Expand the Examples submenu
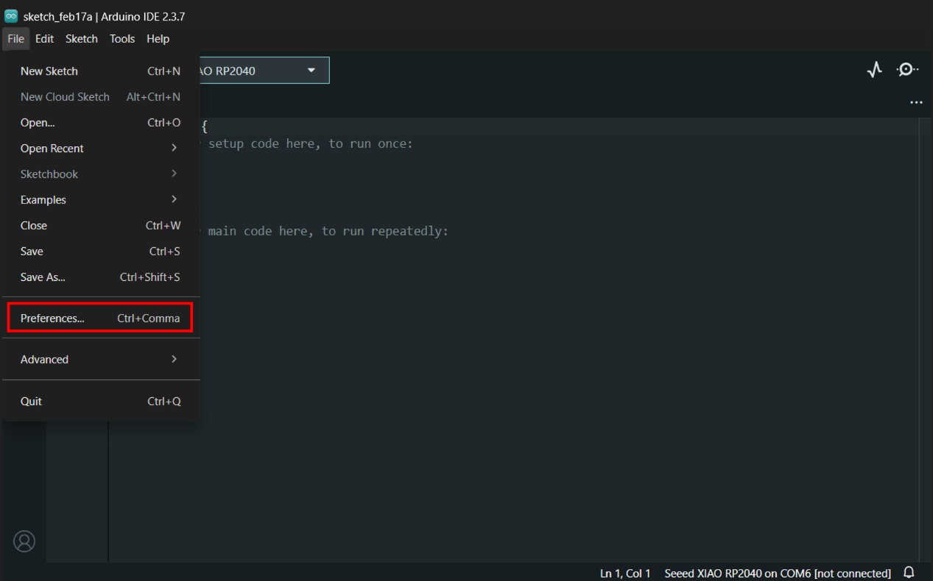 (x=100, y=199)
